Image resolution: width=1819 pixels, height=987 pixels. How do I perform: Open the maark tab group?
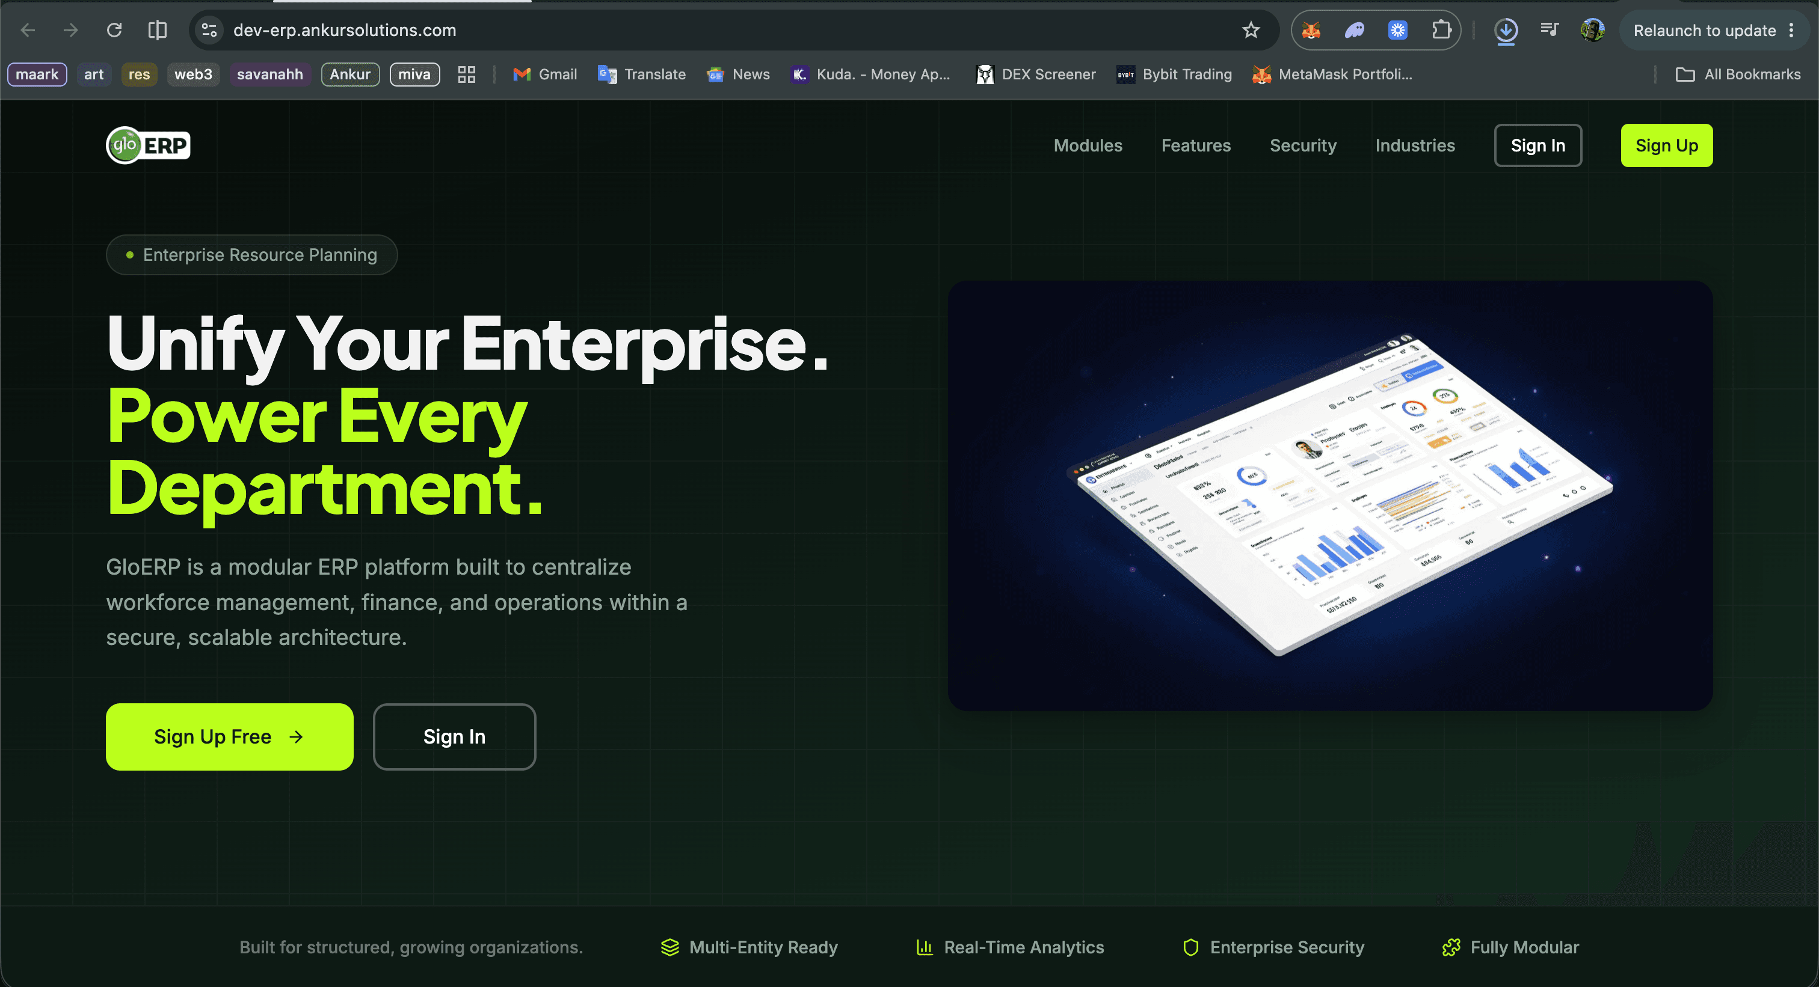37,74
